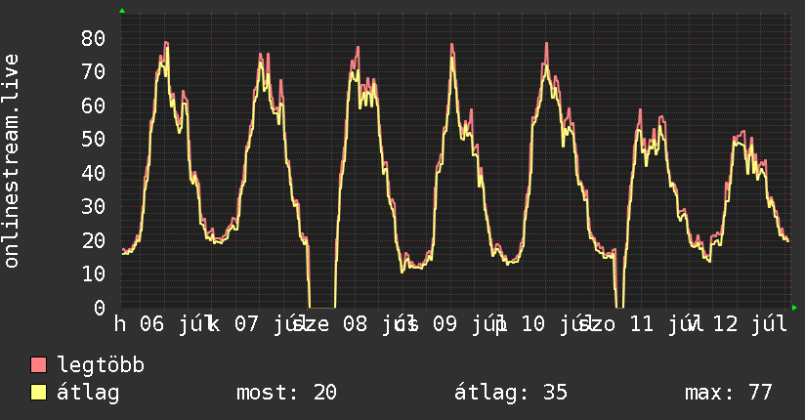Click the x-axis date label '12 júl'

[750, 324]
